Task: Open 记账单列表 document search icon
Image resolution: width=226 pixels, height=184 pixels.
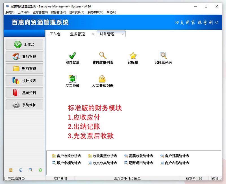Action: [163, 55]
